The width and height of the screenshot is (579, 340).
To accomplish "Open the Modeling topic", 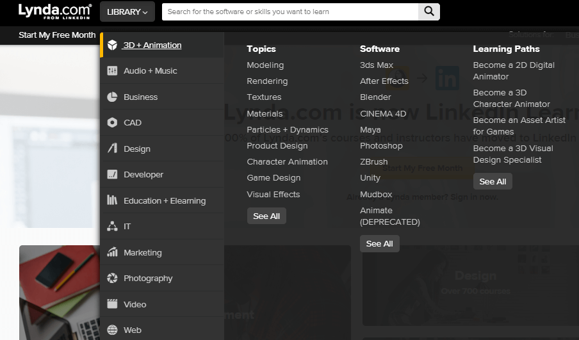I will tap(265, 65).
